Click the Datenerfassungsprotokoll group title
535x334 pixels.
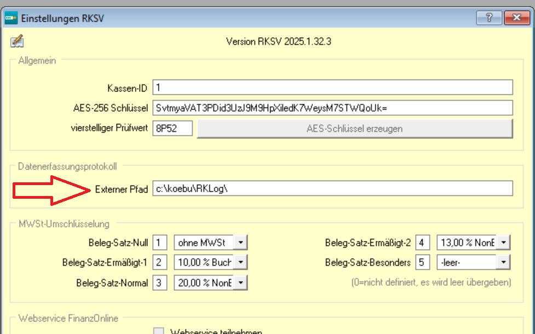point(67,166)
